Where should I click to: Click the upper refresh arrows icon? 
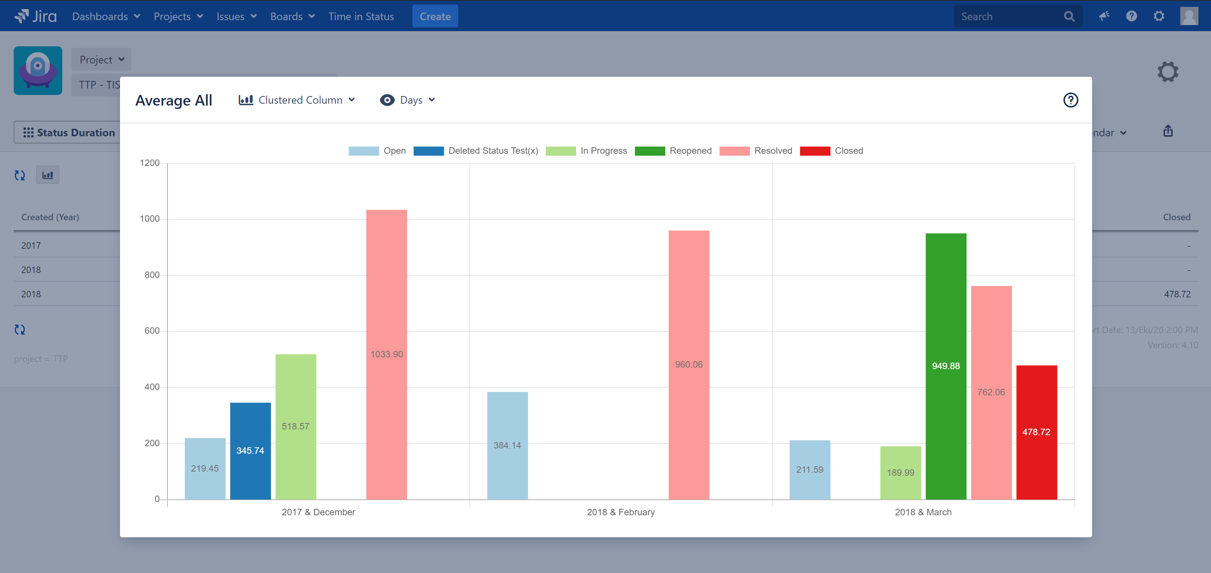[20, 175]
